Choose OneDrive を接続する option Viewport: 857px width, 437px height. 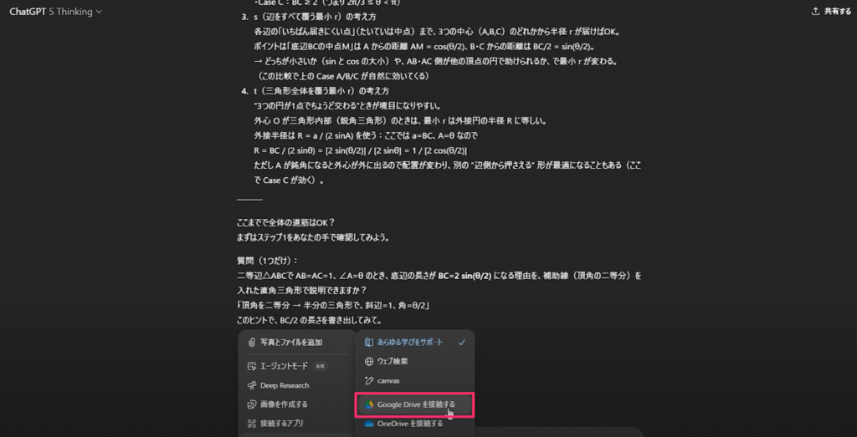pyautogui.click(x=416, y=423)
